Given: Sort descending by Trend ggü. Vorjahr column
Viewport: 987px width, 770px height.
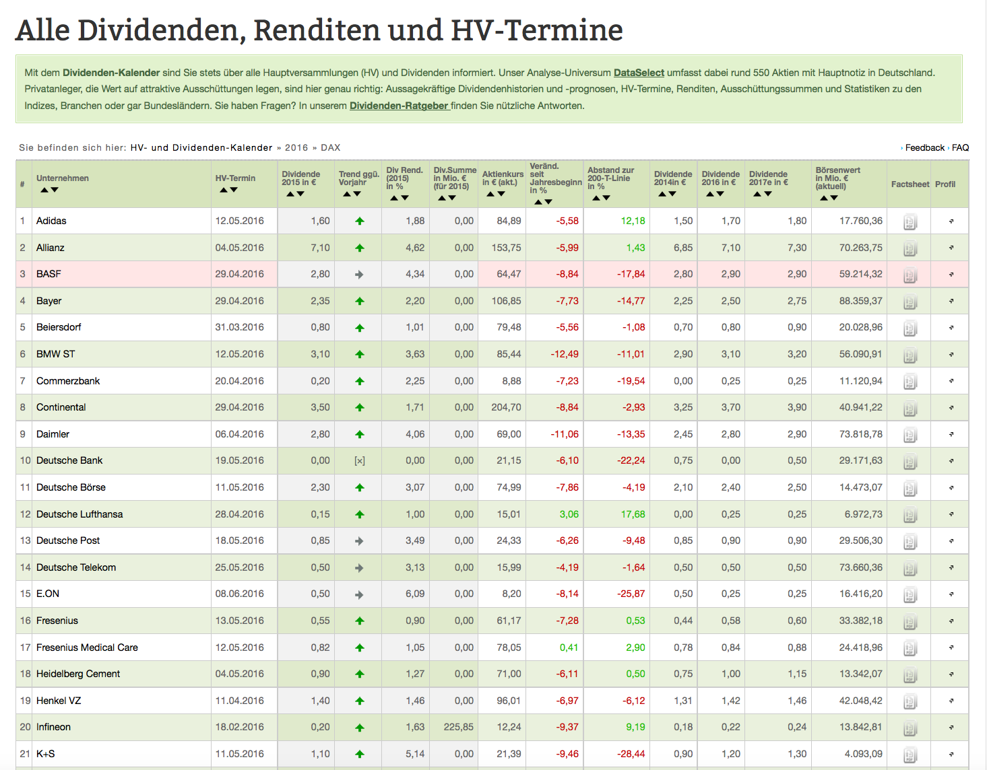Looking at the screenshot, I should coord(357,194).
